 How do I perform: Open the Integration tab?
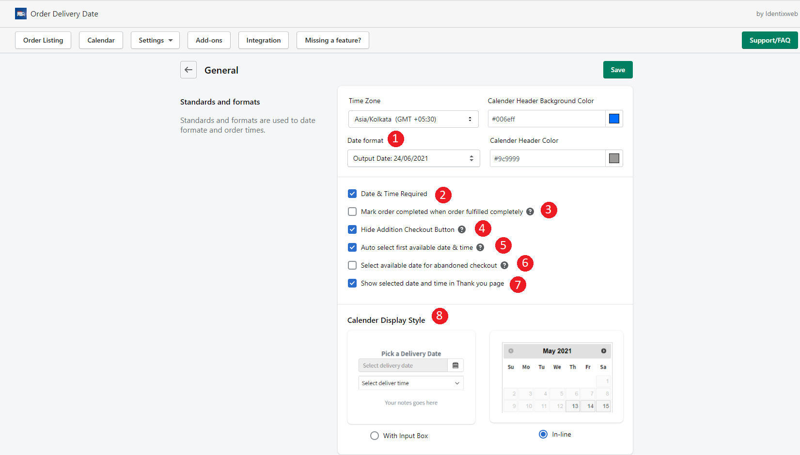264,40
